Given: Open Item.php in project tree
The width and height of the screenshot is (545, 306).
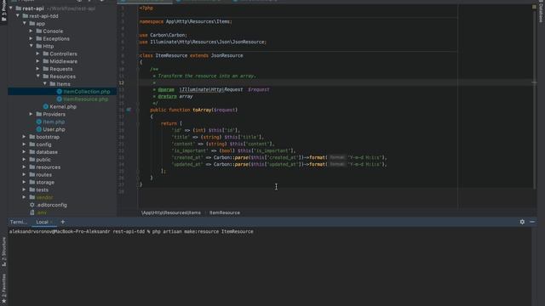Looking at the screenshot, I should point(54,122).
